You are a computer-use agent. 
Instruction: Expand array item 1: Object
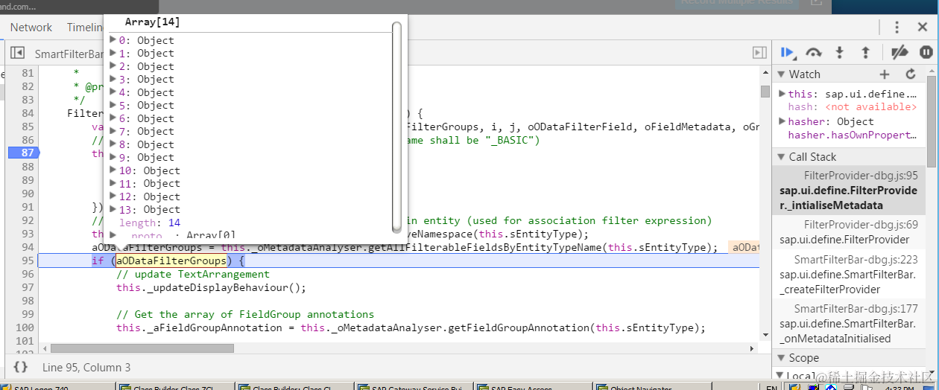coord(113,53)
